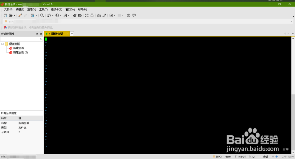Image resolution: width=295 pixels, height=159 pixels.
Task: Expand the color scheme dropdown arrow
Action: coord(53,15)
